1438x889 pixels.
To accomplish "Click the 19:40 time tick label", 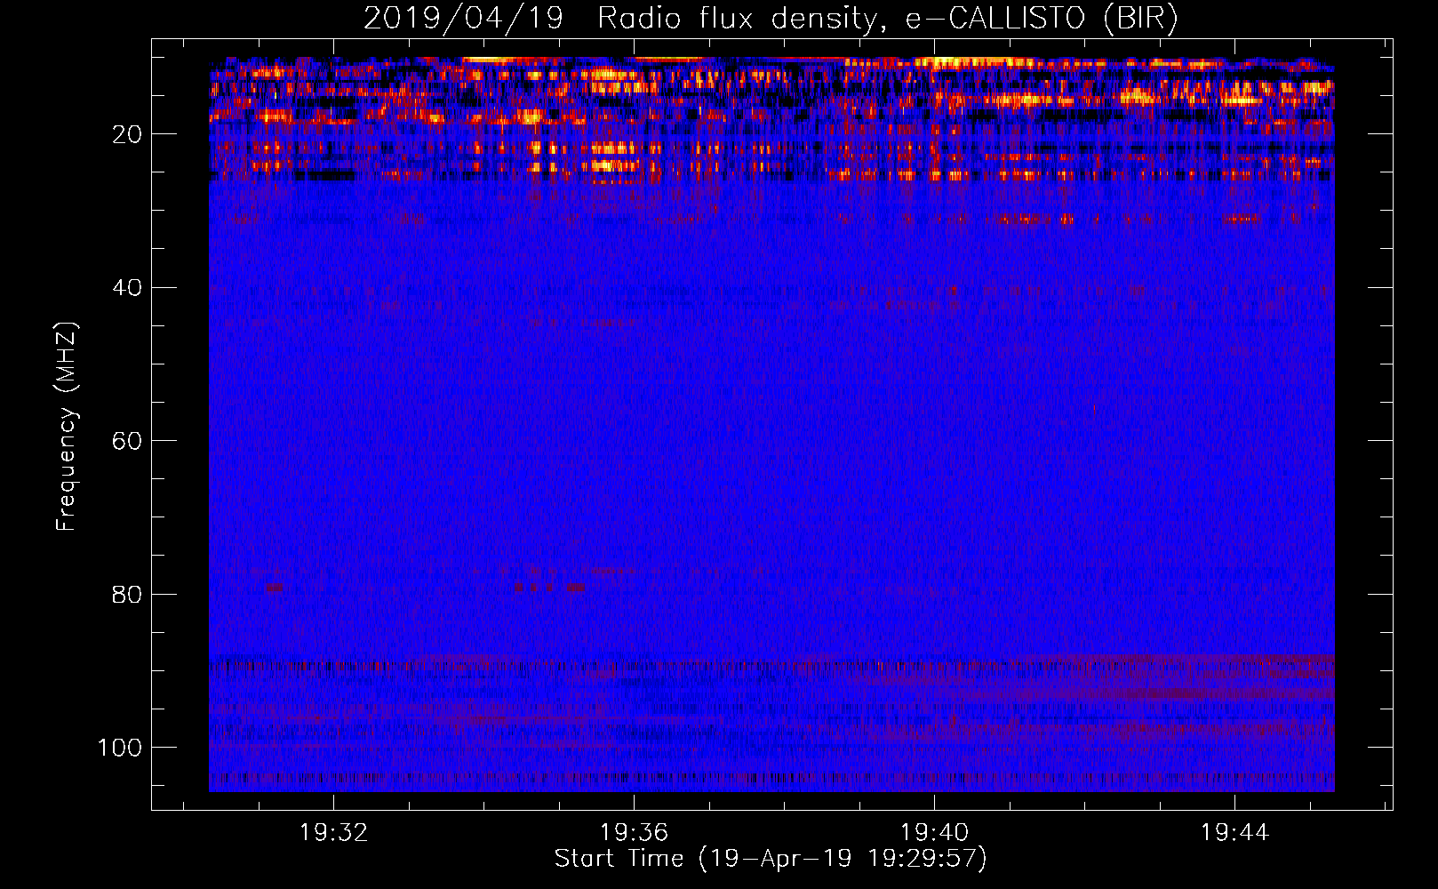I will [934, 833].
